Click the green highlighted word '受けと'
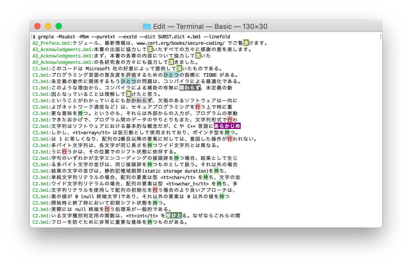This screenshot has height=267, width=412. click(x=174, y=216)
